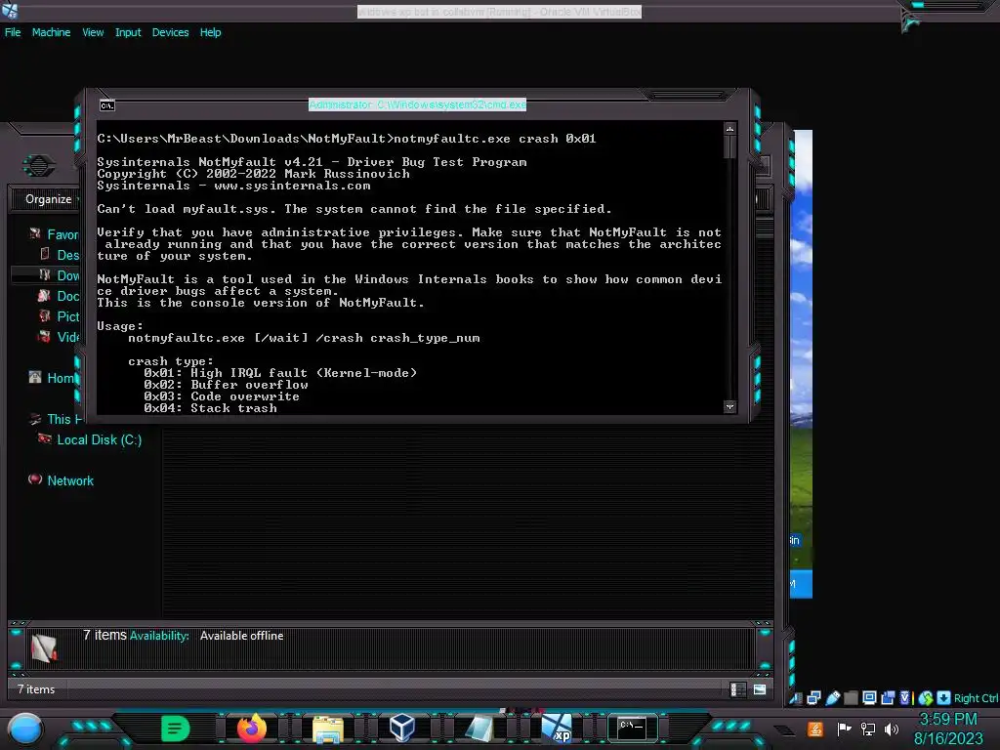Click the blue keyboard capture arrow icon
Image resolution: width=1000 pixels, height=750 pixels.
944,697
